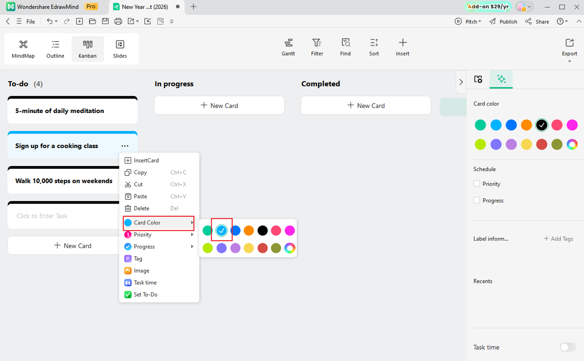
Task: Click Add Tags link
Action: [x=558, y=239]
